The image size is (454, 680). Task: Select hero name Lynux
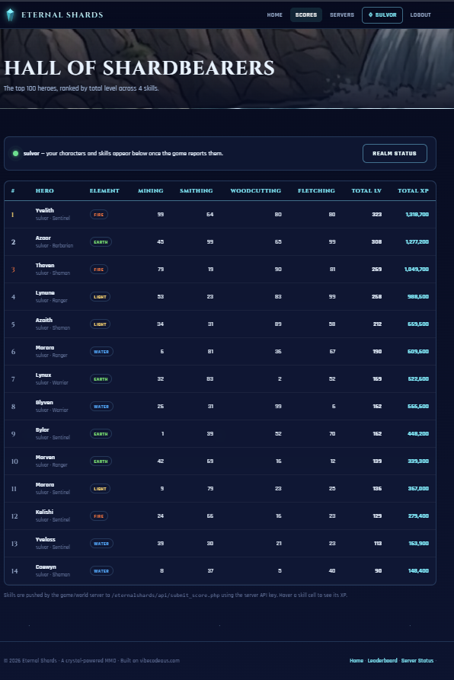click(x=43, y=375)
